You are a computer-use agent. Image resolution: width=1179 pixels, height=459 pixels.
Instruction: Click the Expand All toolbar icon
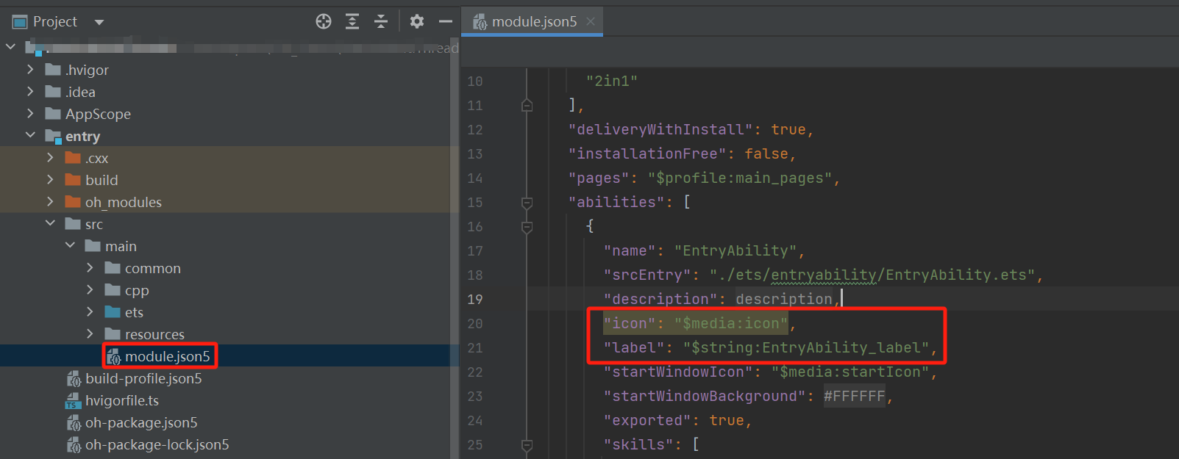[x=352, y=21]
